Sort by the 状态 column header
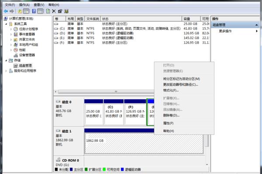 click(141, 19)
